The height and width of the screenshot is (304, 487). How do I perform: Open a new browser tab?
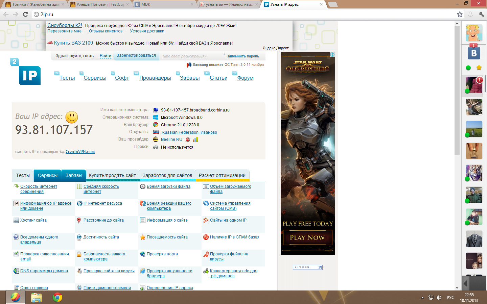click(333, 4)
